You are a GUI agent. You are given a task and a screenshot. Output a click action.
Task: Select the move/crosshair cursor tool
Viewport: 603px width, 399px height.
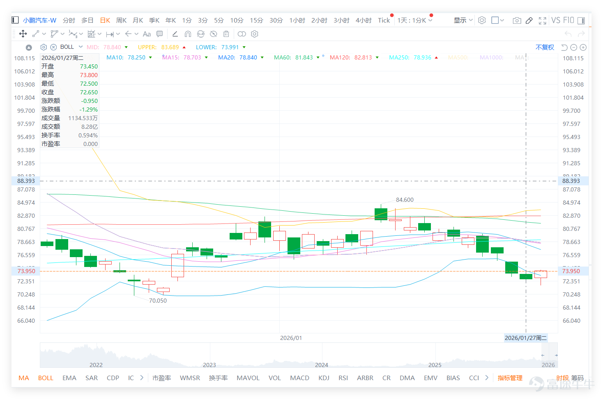pos(23,34)
